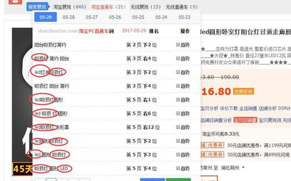This screenshot has width=291, height=181.
Task: Click the ranking 第3页下4位
Action: click(141, 86)
